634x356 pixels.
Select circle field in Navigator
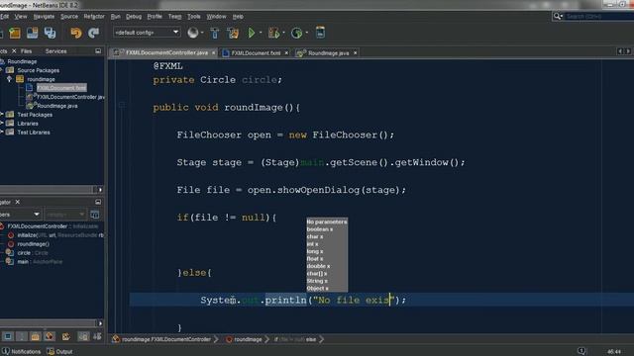[33, 253]
